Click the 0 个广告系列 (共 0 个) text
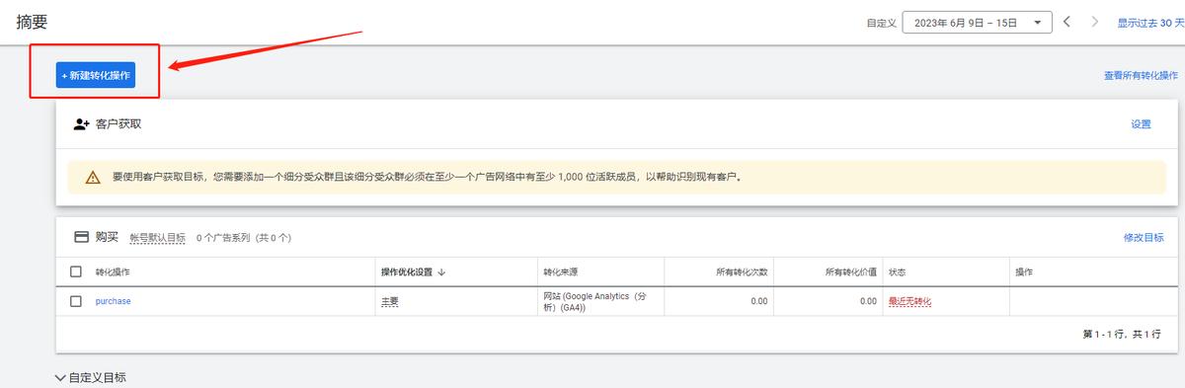The image size is (1185, 388). [x=243, y=238]
